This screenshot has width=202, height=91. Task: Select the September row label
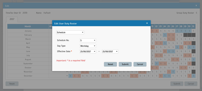(x=28, y=64)
